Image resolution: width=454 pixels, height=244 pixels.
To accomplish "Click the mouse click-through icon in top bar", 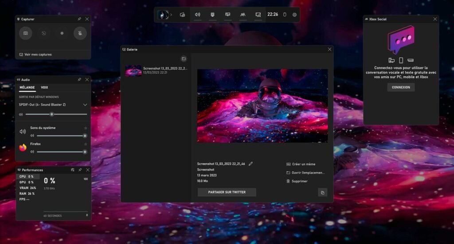I will 285,15.
